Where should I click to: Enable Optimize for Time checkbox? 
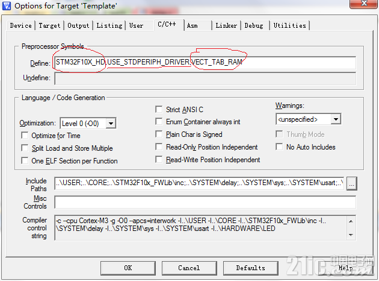click(x=25, y=135)
